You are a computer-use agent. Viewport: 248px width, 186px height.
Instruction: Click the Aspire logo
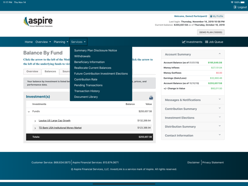click(38, 22)
